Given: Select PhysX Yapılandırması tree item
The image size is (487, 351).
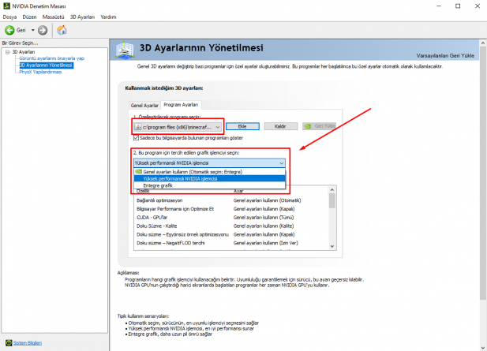Looking at the screenshot, I should coord(40,72).
